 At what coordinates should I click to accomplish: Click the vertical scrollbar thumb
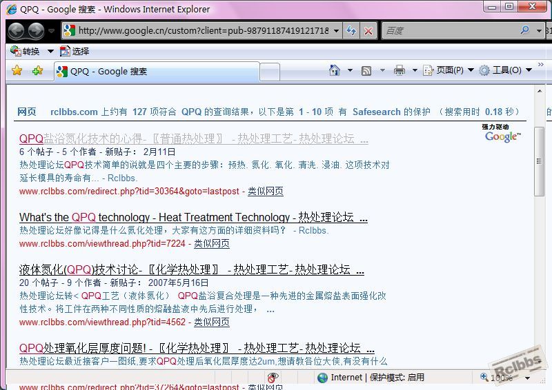click(x=539, y=161)
